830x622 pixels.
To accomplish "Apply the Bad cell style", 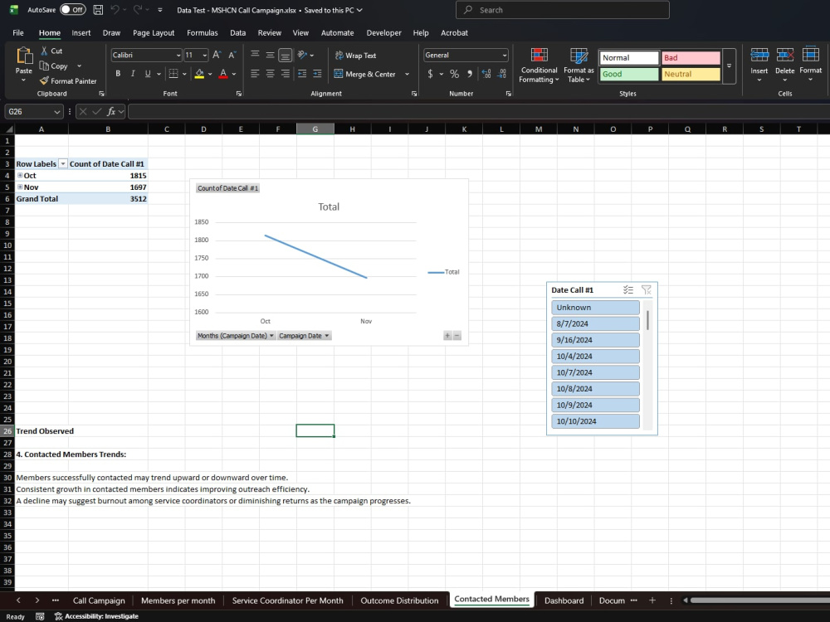I will [x=691, y=58].
